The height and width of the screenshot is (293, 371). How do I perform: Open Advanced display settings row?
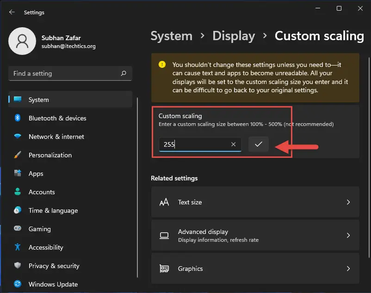[x=255, y=235]
